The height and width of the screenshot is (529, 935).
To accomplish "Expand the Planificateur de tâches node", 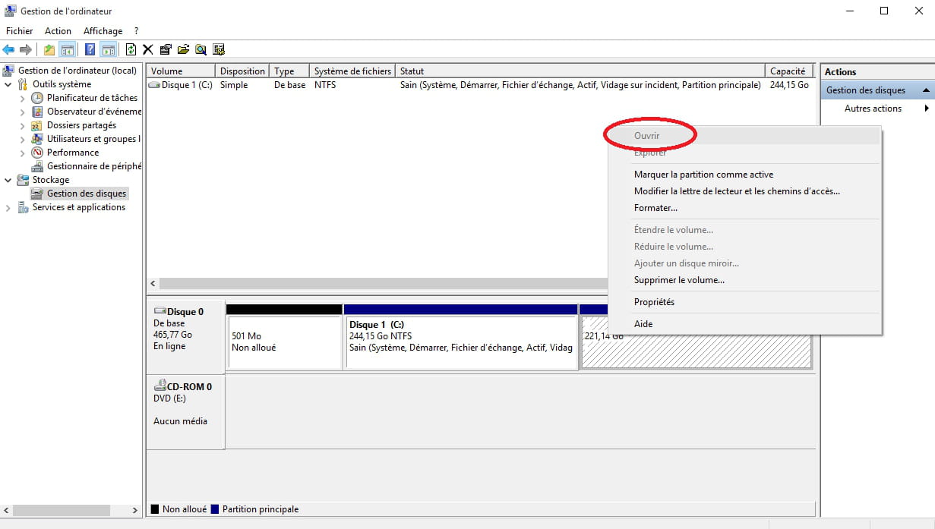I will click(23, 98).
